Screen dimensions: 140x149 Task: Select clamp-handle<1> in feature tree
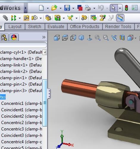tap(21, 59)
